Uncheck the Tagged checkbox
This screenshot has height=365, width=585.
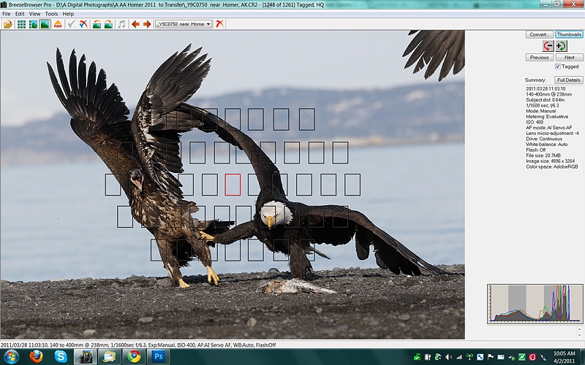click(558, 66)
